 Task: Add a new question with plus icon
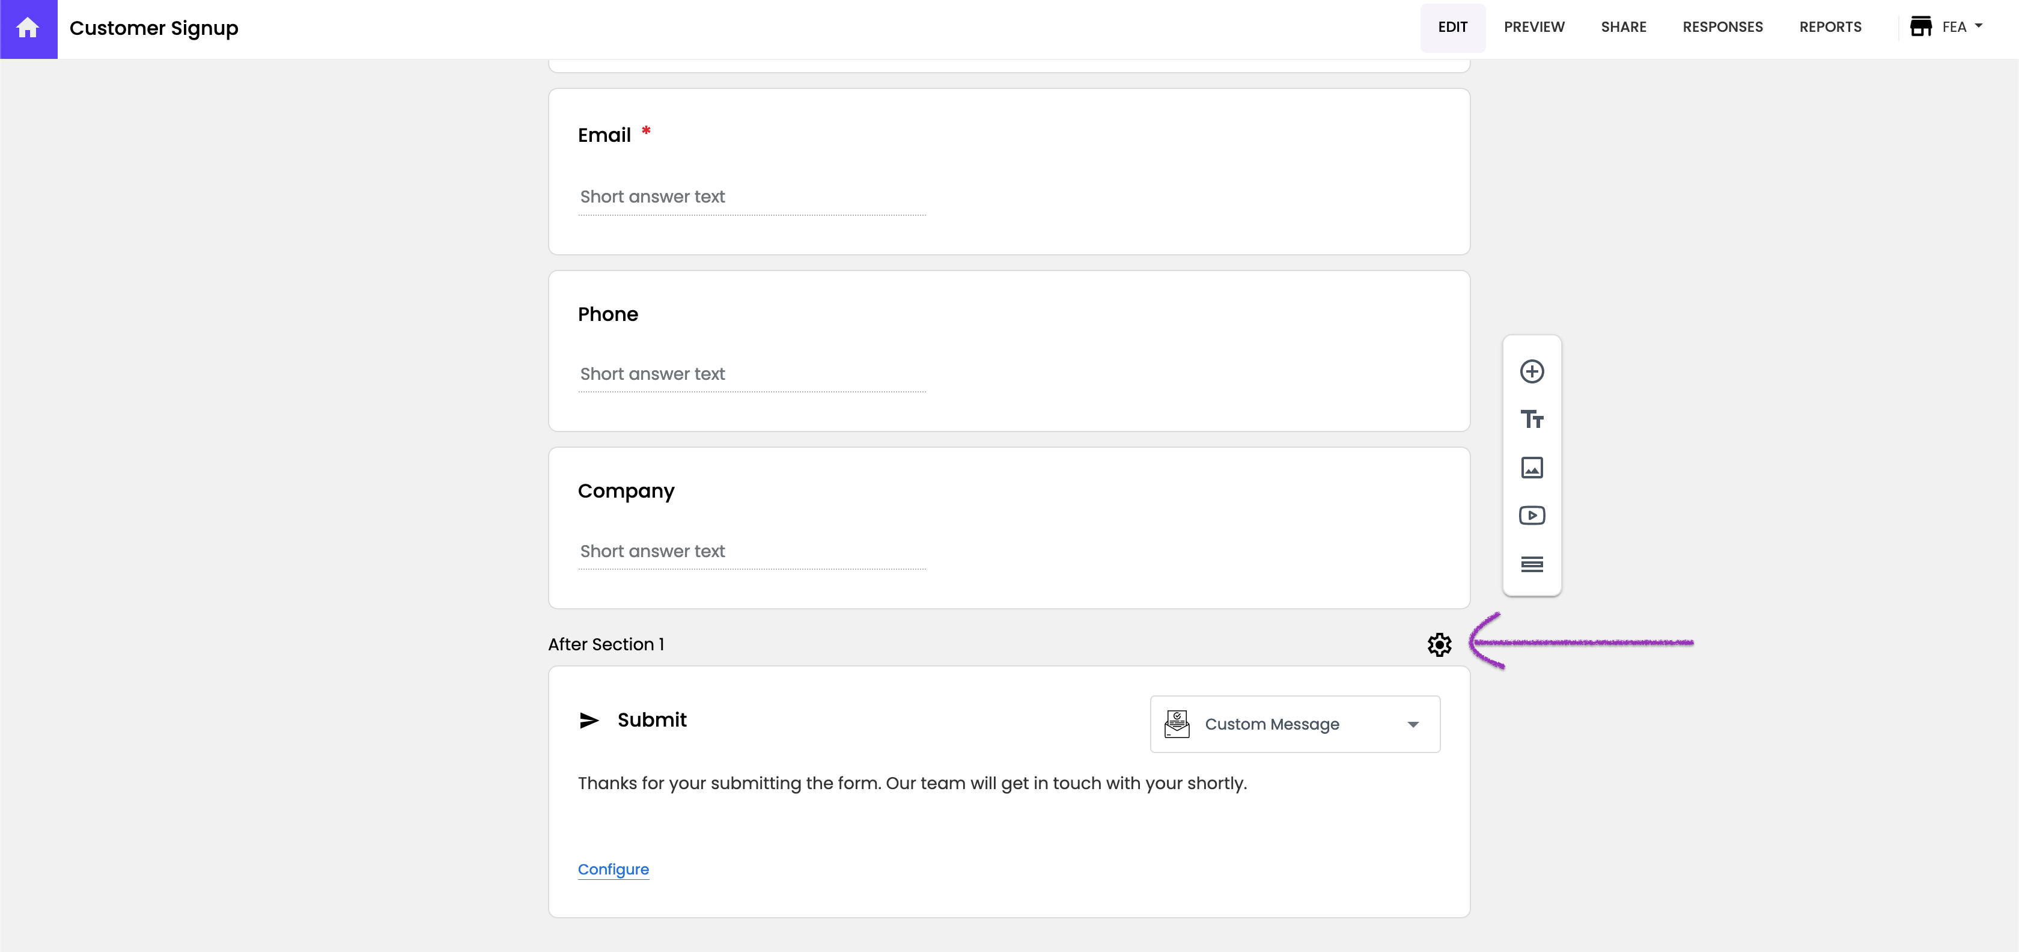coord(1532,371)
